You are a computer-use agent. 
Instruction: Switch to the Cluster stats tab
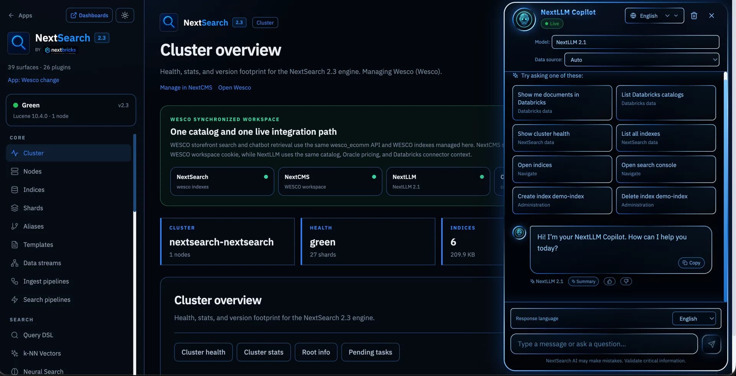[x=264, y=352]
